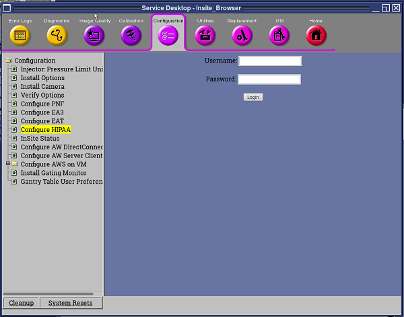Select the Image Quality icon
The width and height of the screenshot is (404, 317).
(94, 36)
